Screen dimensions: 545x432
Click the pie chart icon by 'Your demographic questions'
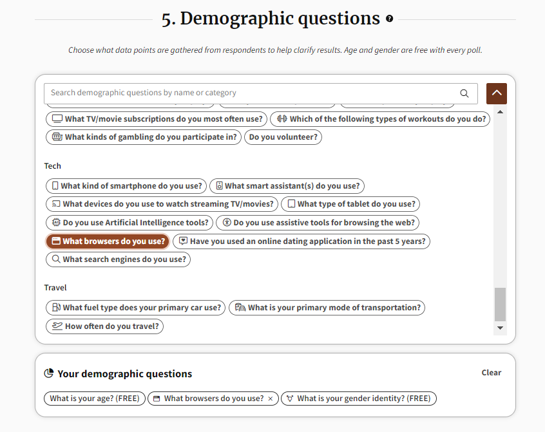coord(49,373)
